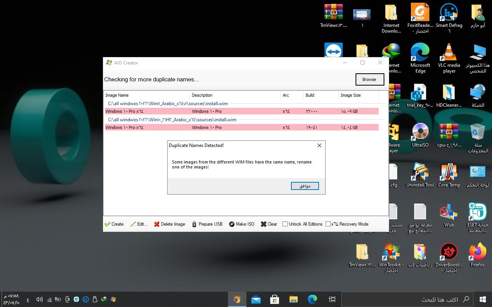Open the taskbar clock showing ٠٧:٥٨
This screenshot has width=492, height=307.
[x=11, y=299]
